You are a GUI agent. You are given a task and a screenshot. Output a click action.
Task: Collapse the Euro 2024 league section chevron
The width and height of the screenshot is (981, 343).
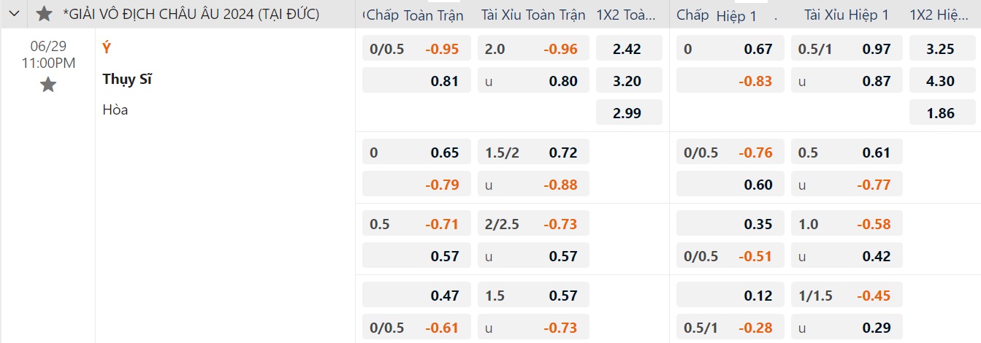[13, 14]
